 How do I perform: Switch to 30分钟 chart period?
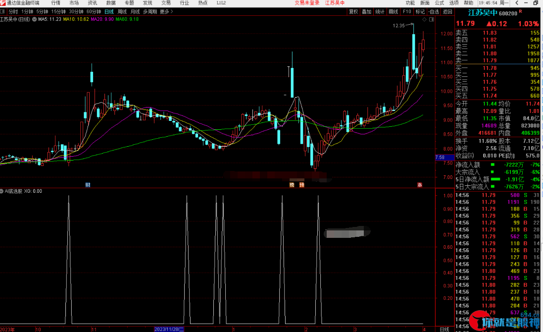pyautogui.click(x=76, y=12)
